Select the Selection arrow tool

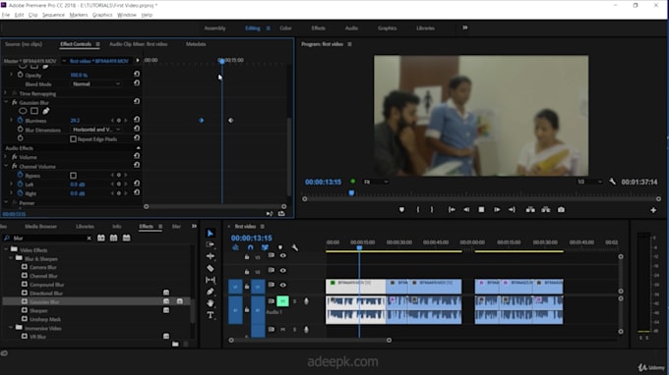(x=211, y=234)
